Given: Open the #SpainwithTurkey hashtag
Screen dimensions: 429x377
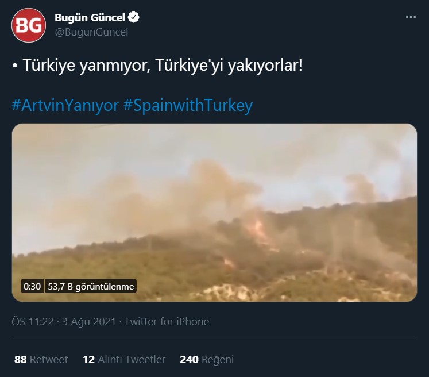Looking at the screenshot, I should coord(188,105).
